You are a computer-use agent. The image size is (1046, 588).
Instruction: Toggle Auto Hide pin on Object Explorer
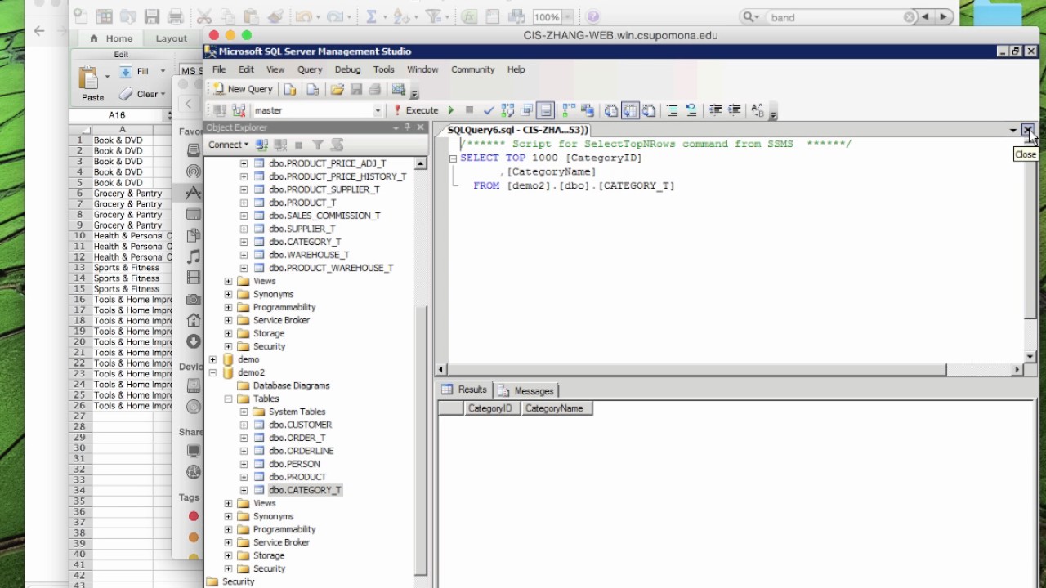click(408, 127)
